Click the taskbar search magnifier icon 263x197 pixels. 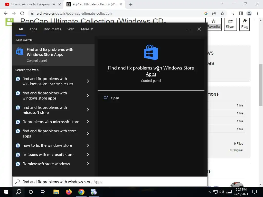coord(18,192)
